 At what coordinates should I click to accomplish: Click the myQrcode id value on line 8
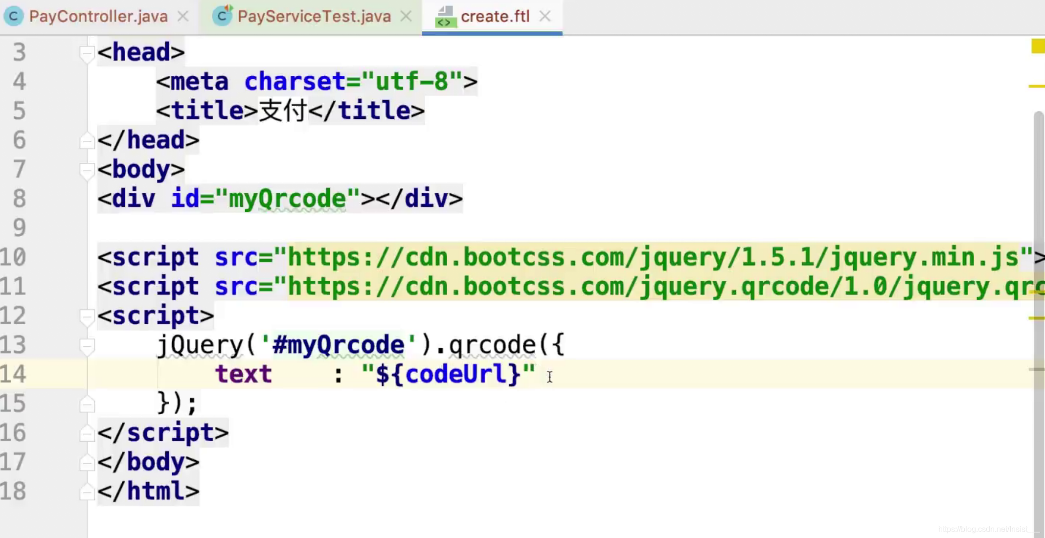288,199
